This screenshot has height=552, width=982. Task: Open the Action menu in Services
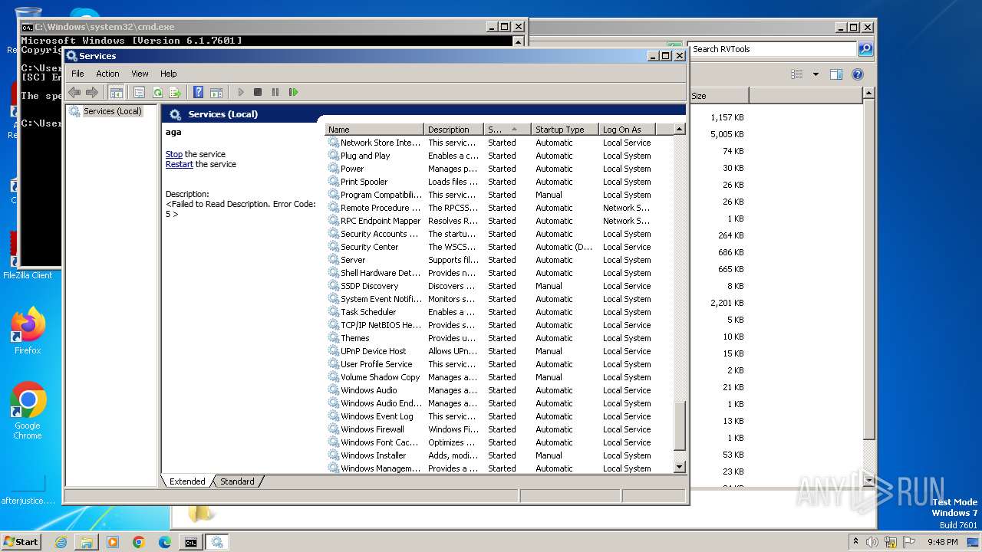tap(107, 74)
